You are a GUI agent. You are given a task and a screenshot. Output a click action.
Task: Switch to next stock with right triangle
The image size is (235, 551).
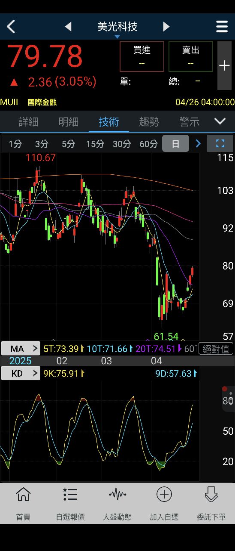coord(166,27)
